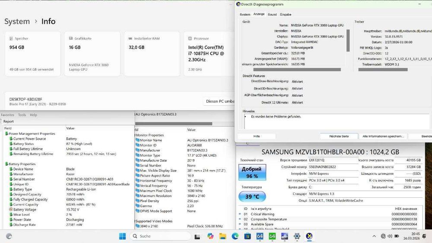
Task: Click the Battery Voltage row icon
Action: pos(11,209)
